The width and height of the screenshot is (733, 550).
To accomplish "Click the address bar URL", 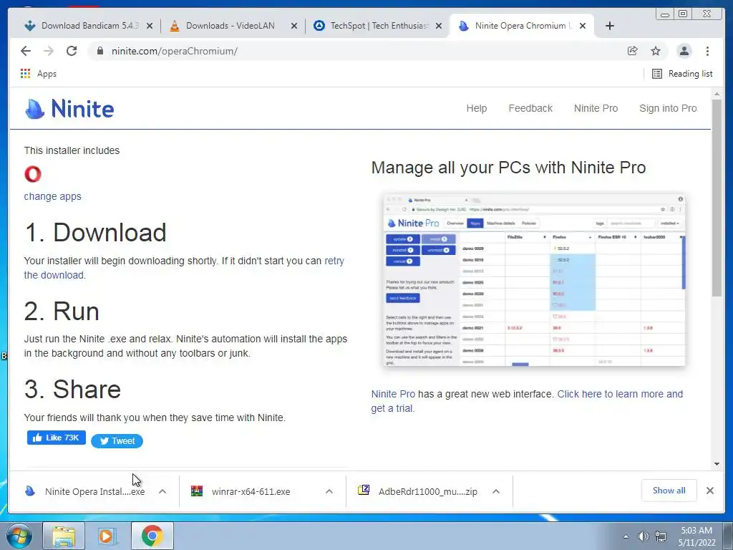I will pos(175,51).
